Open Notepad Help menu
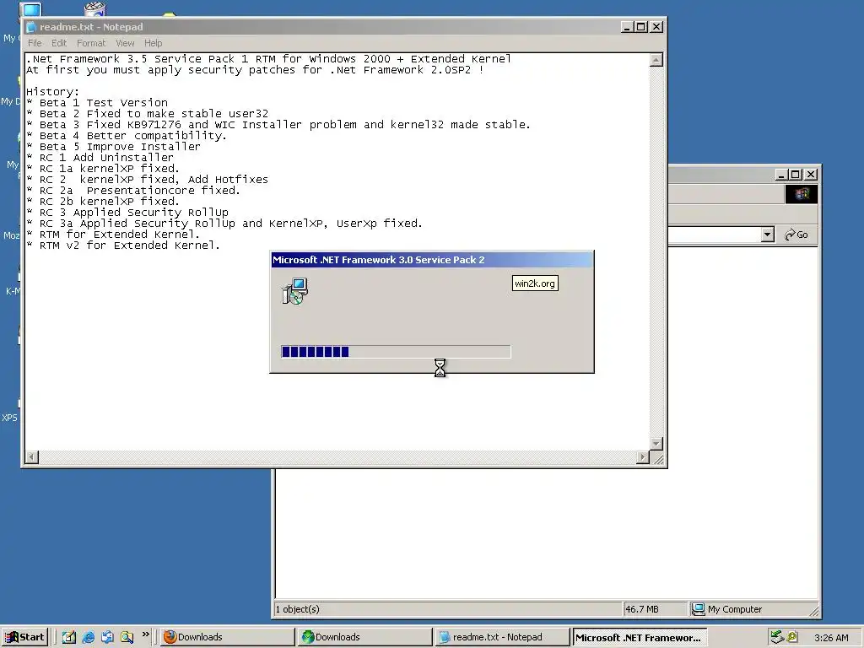 154,43
